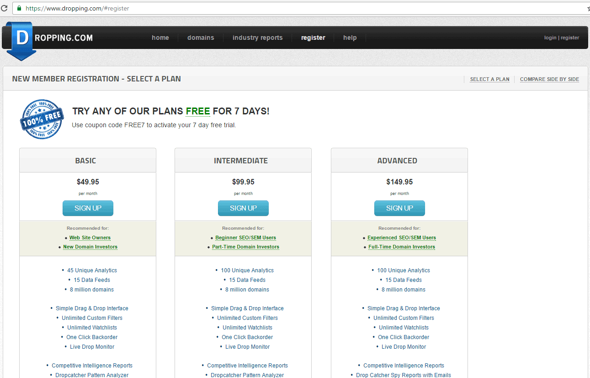Image resolution: width=590 pixels, height=378 pixels.
Task: Switch to Select a Plan view
Action: (x=490, y=79)
